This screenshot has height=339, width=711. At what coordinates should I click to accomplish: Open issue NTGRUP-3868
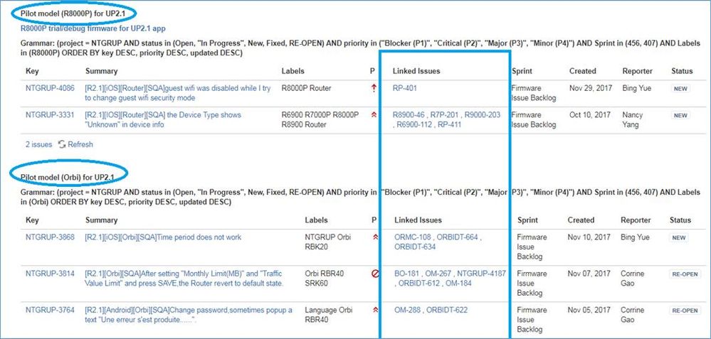50,237
